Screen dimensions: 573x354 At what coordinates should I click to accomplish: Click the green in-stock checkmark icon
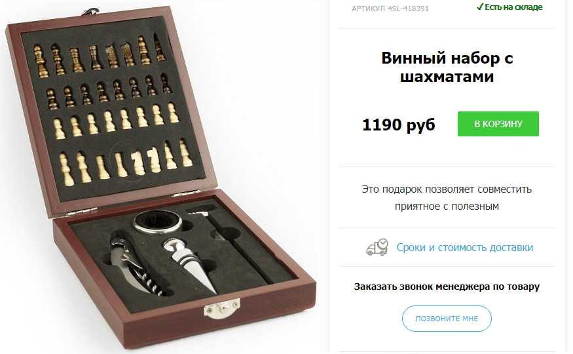pos(480,7)
